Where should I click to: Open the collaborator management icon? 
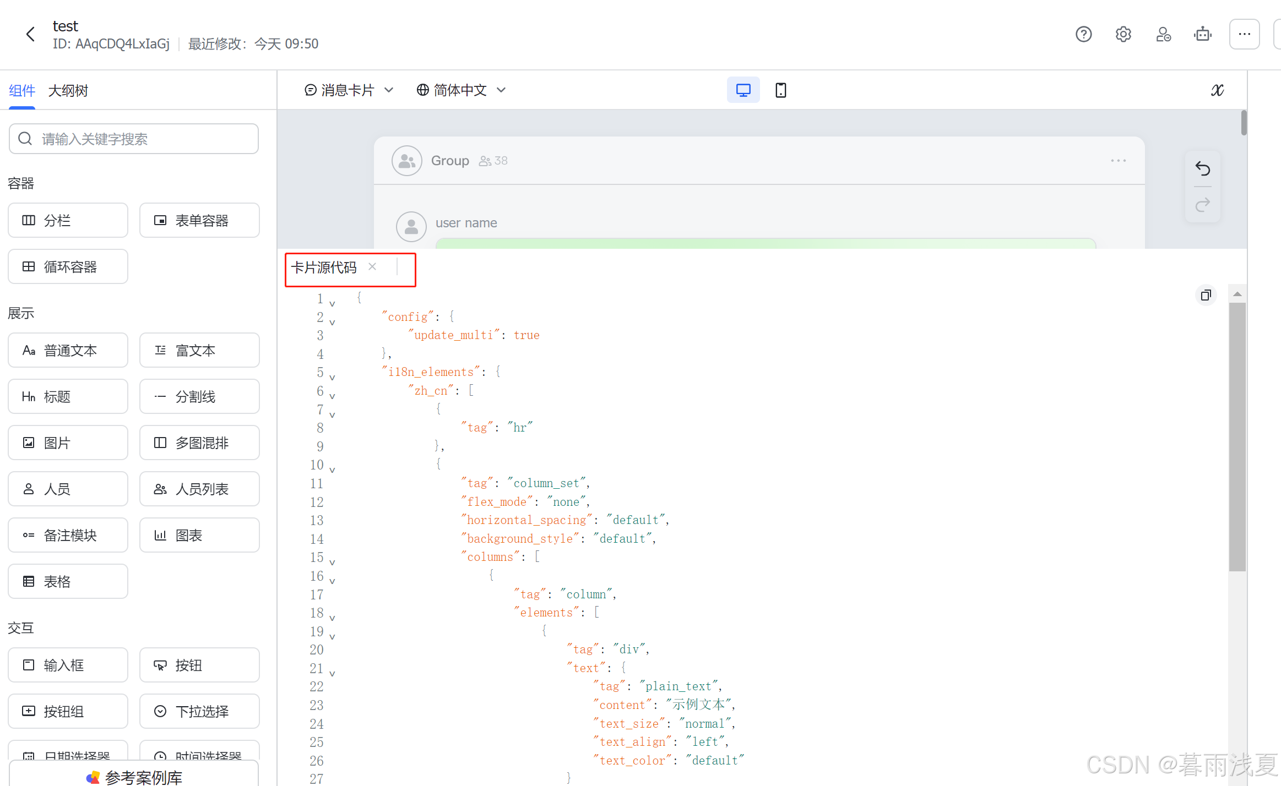coord(1163,34)
